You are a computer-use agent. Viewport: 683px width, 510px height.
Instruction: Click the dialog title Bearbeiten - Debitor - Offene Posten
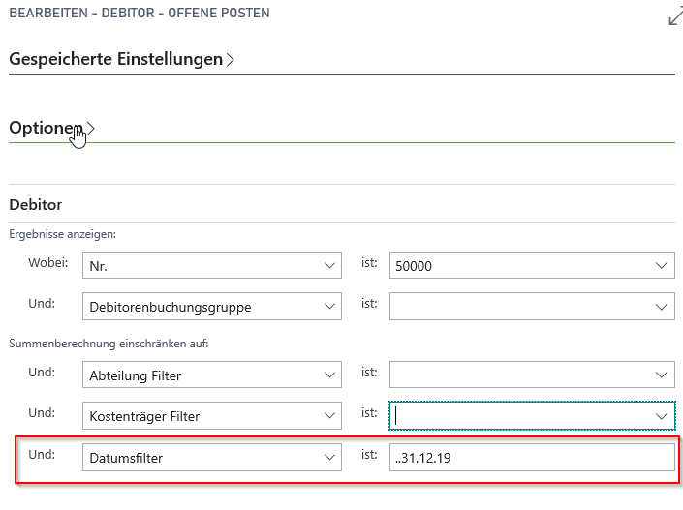click(x=140, y=13)
